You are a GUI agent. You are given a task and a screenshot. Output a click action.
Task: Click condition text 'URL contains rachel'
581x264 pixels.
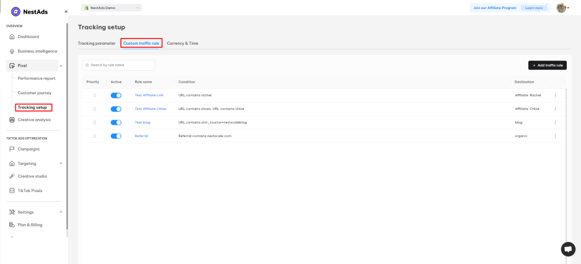195,95
